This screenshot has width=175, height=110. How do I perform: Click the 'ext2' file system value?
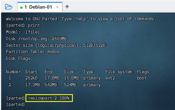click(x=110, y=78)
